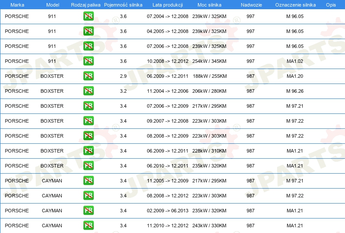
Task: Click body code 987 in MA1.20 row
Action: pos(251,76)
